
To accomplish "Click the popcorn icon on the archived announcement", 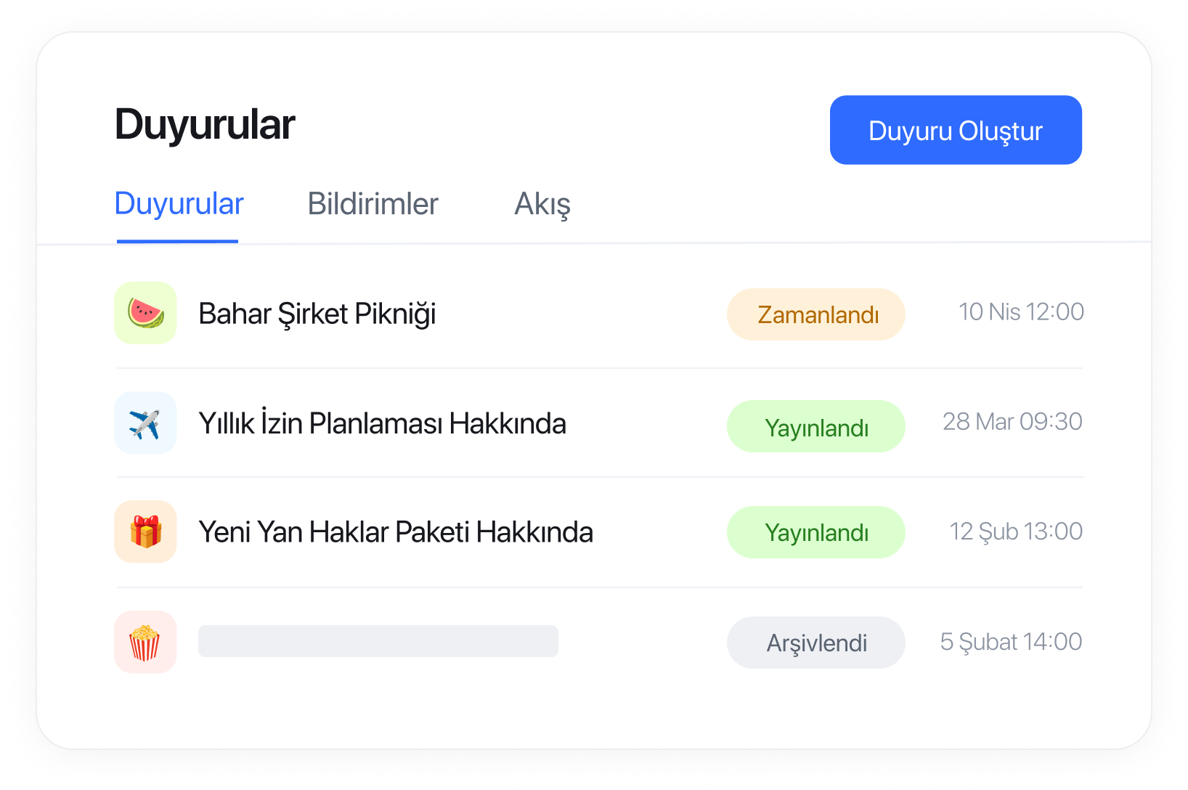I will tap(145, 642).
